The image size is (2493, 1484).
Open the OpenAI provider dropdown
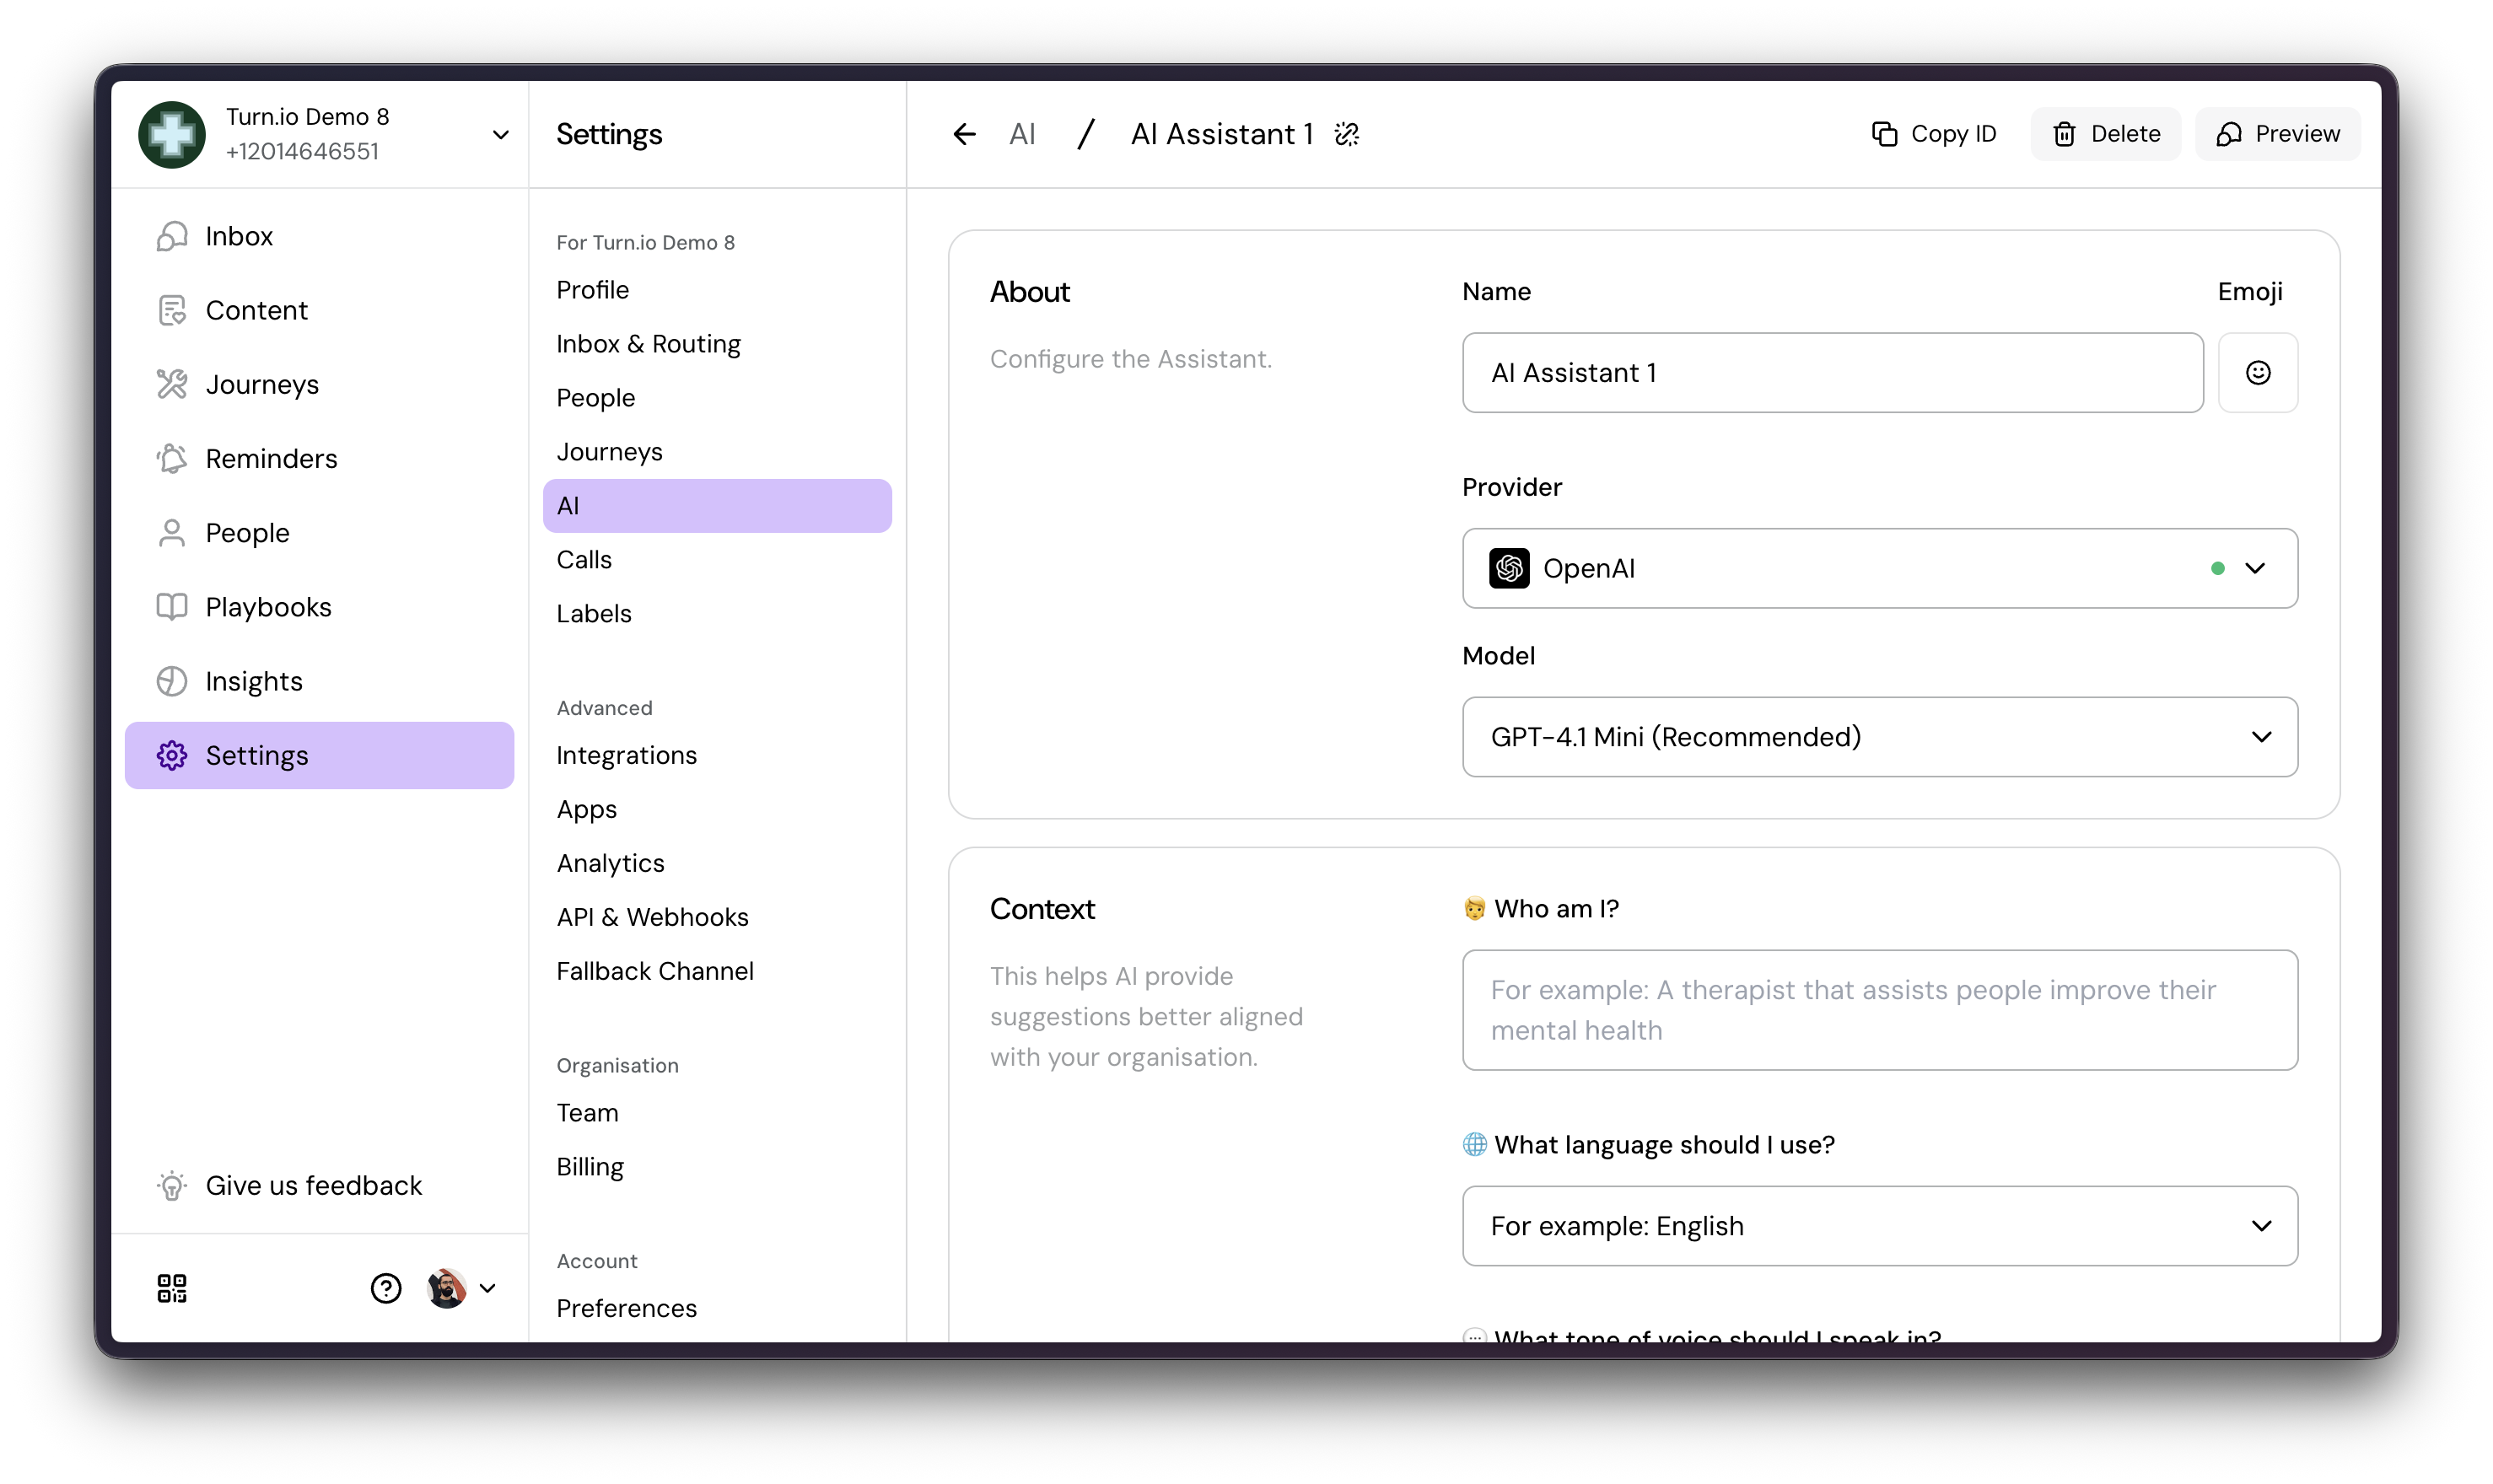pyautogui.click(x=1879, y=568)
